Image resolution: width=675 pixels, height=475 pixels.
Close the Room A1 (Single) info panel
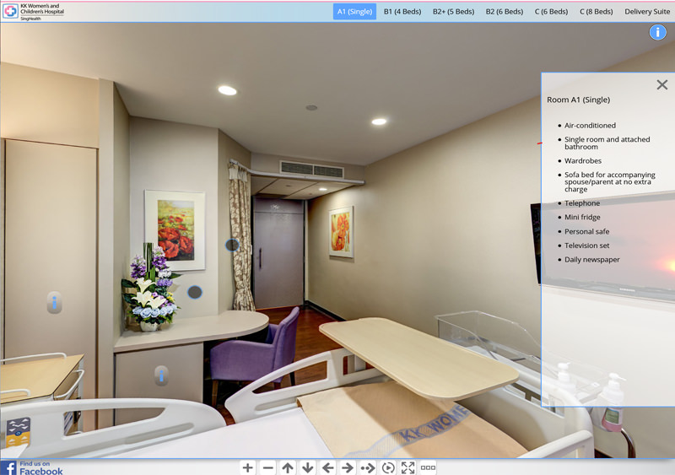pos(662,84)
